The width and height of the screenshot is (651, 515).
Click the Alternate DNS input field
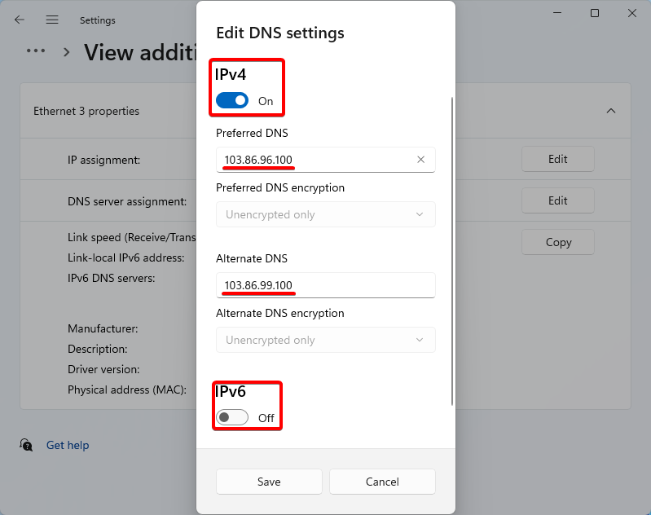325,285
